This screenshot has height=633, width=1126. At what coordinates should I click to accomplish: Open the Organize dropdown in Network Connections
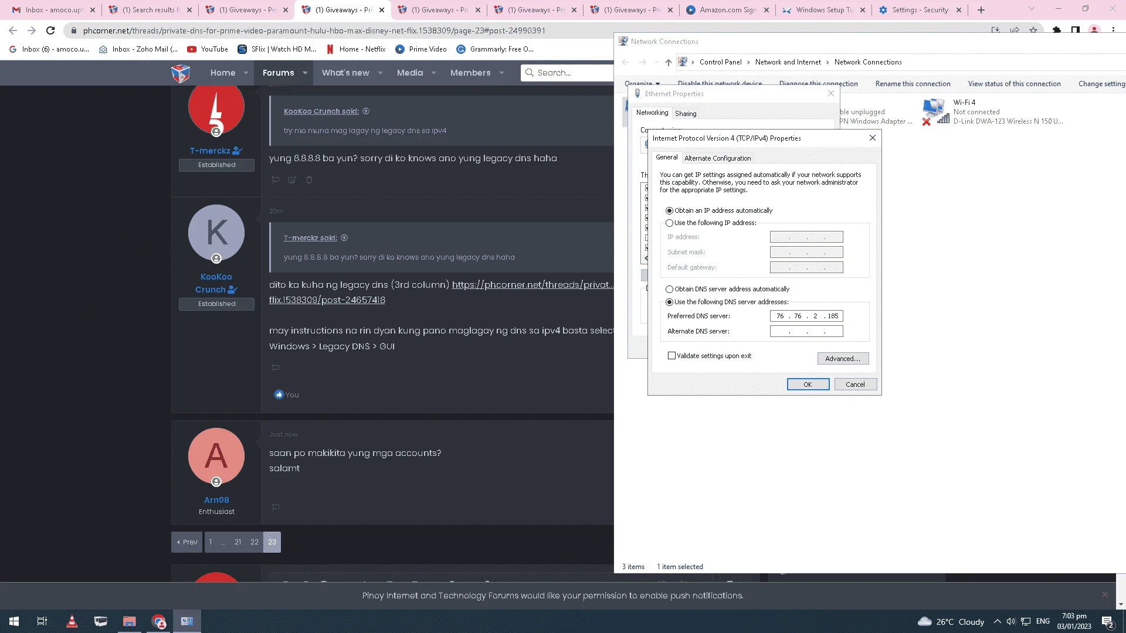pos(642,84)
